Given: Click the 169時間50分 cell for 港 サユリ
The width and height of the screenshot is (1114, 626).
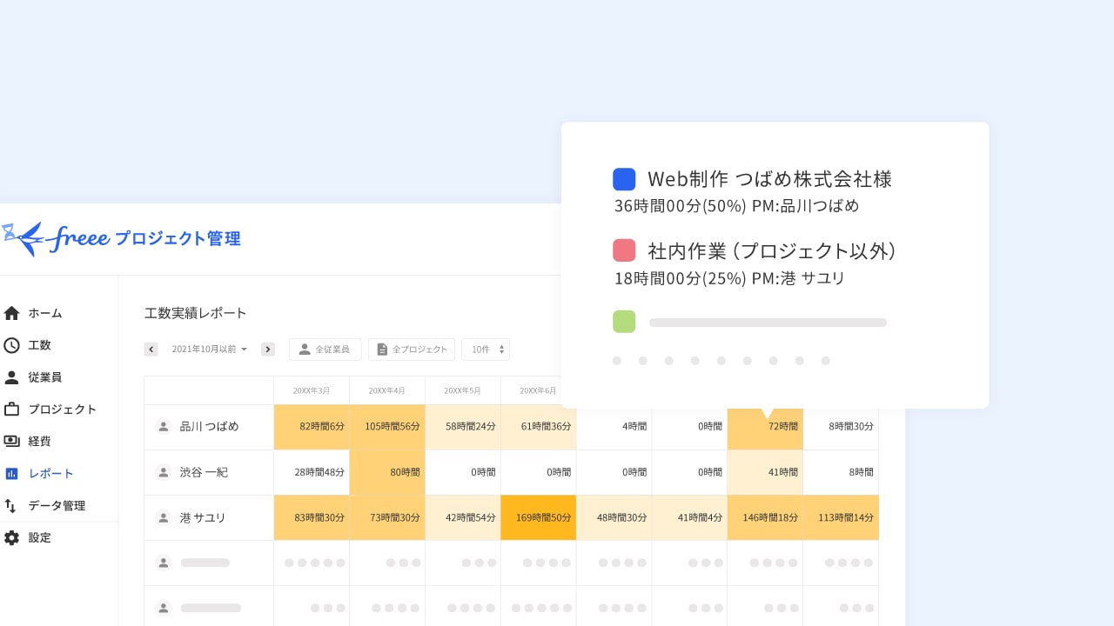Looking at the screenshot, I should tap(538, 517).
